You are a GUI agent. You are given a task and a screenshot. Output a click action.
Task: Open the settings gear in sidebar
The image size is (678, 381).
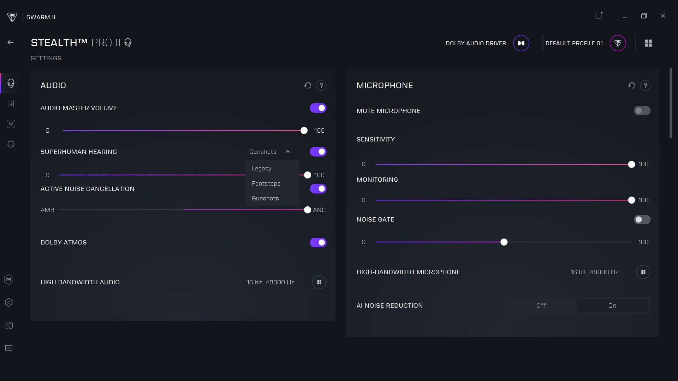click(x=9, y=302)
